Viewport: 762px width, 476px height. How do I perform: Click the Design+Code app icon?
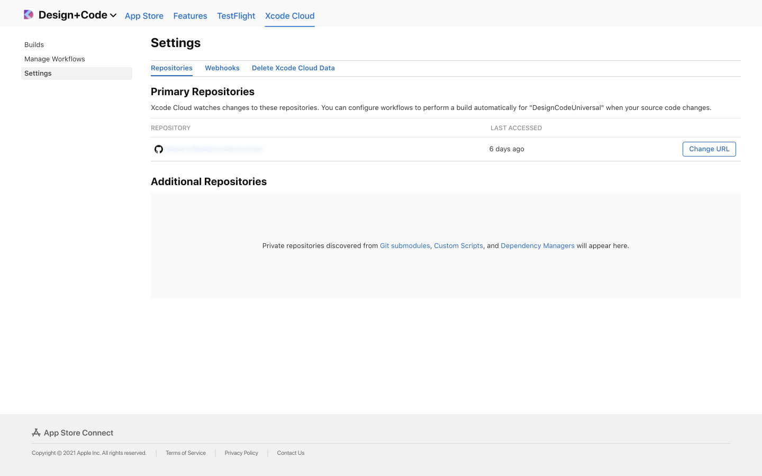click(29, 14)
